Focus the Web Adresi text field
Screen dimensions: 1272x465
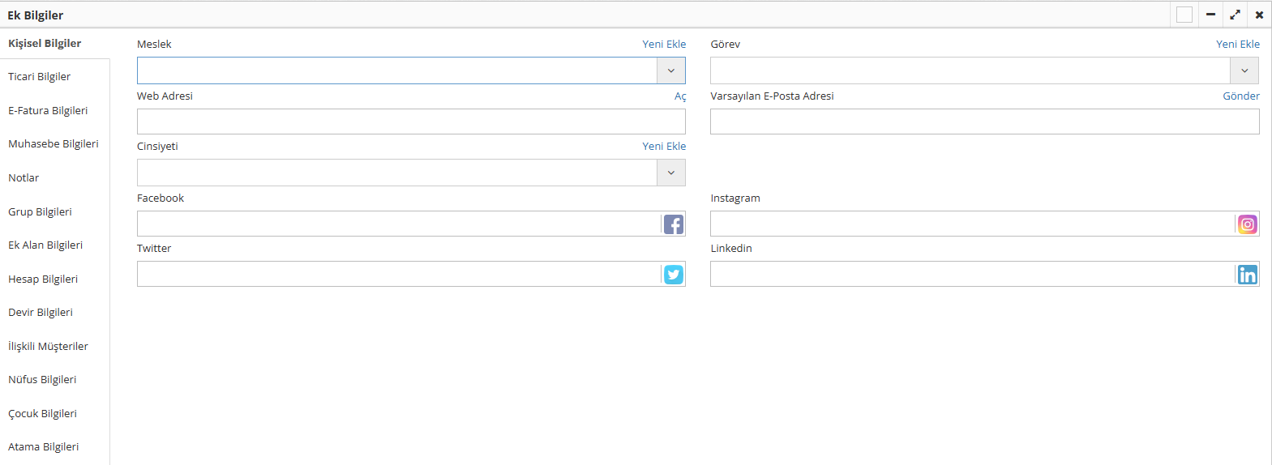[x=411, y=122]
